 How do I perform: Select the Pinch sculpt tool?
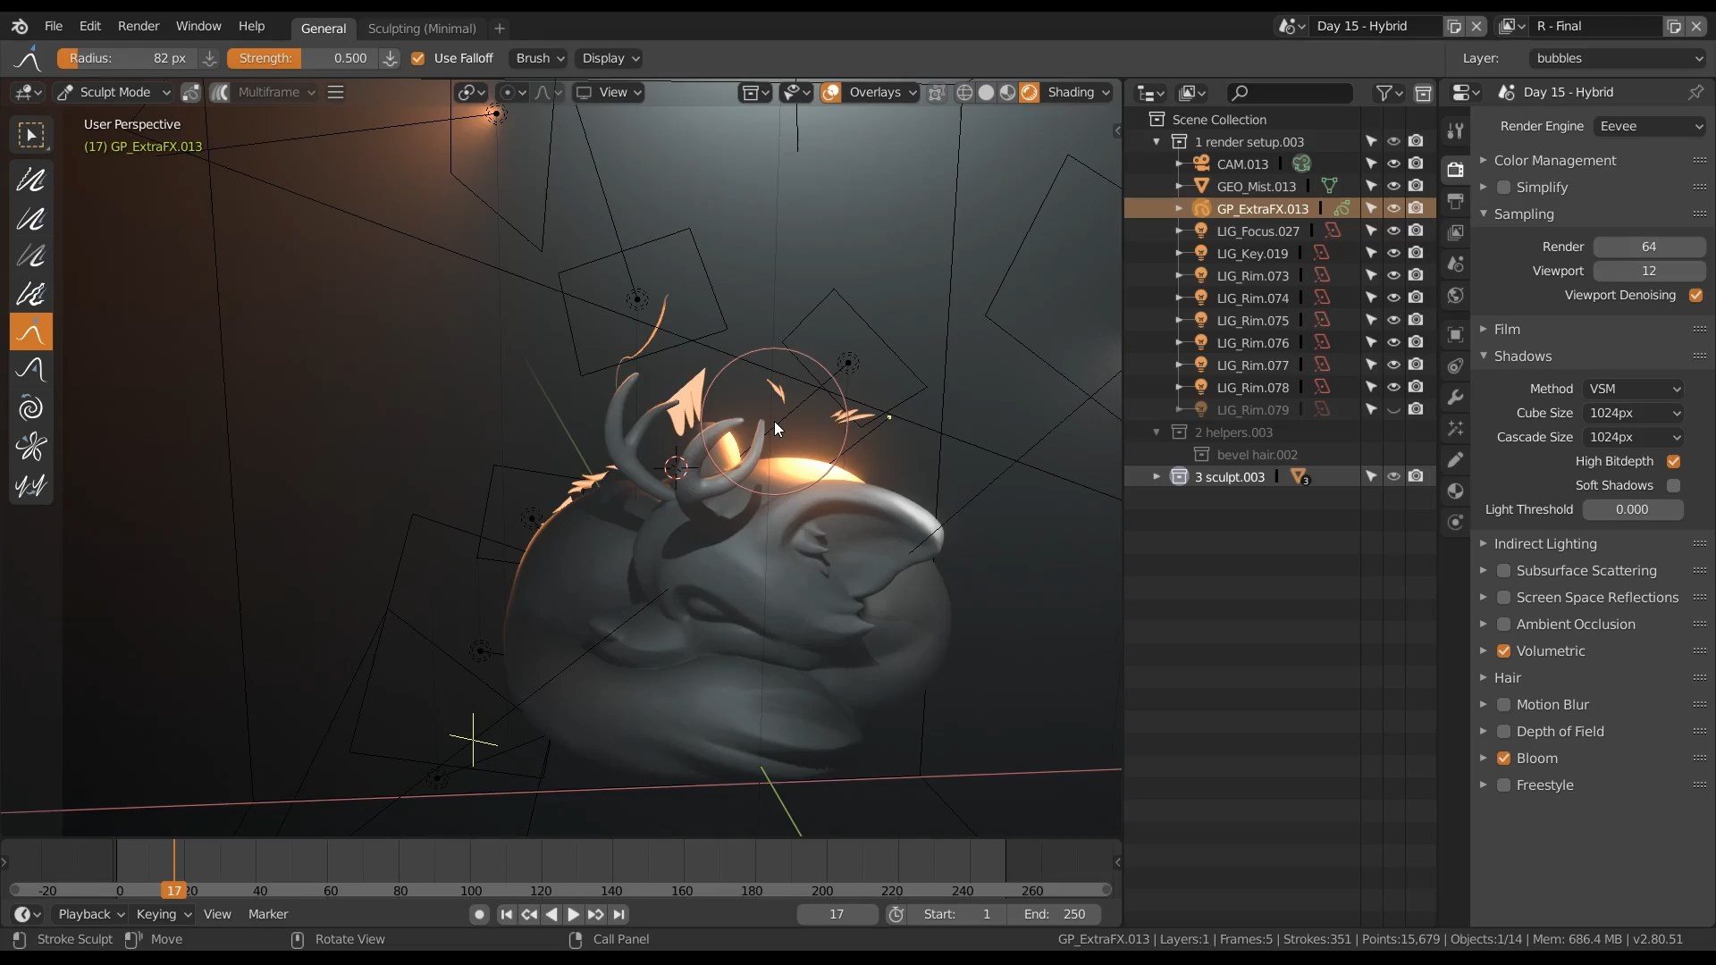coord(30,447)
